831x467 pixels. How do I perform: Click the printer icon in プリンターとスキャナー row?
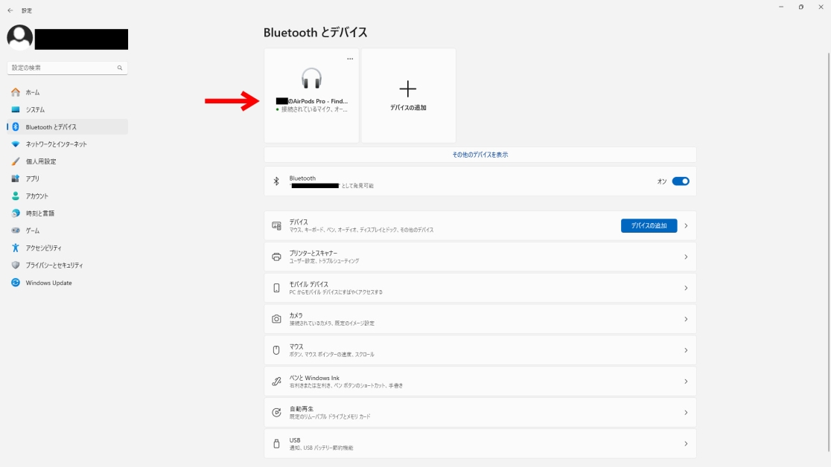[x=276, y=257]
